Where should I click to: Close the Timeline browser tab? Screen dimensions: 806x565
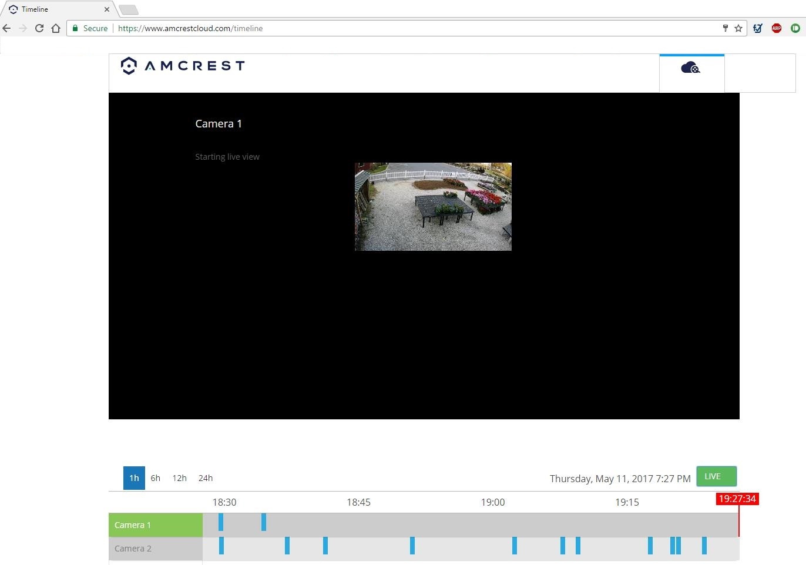click(x=106, y=9)
